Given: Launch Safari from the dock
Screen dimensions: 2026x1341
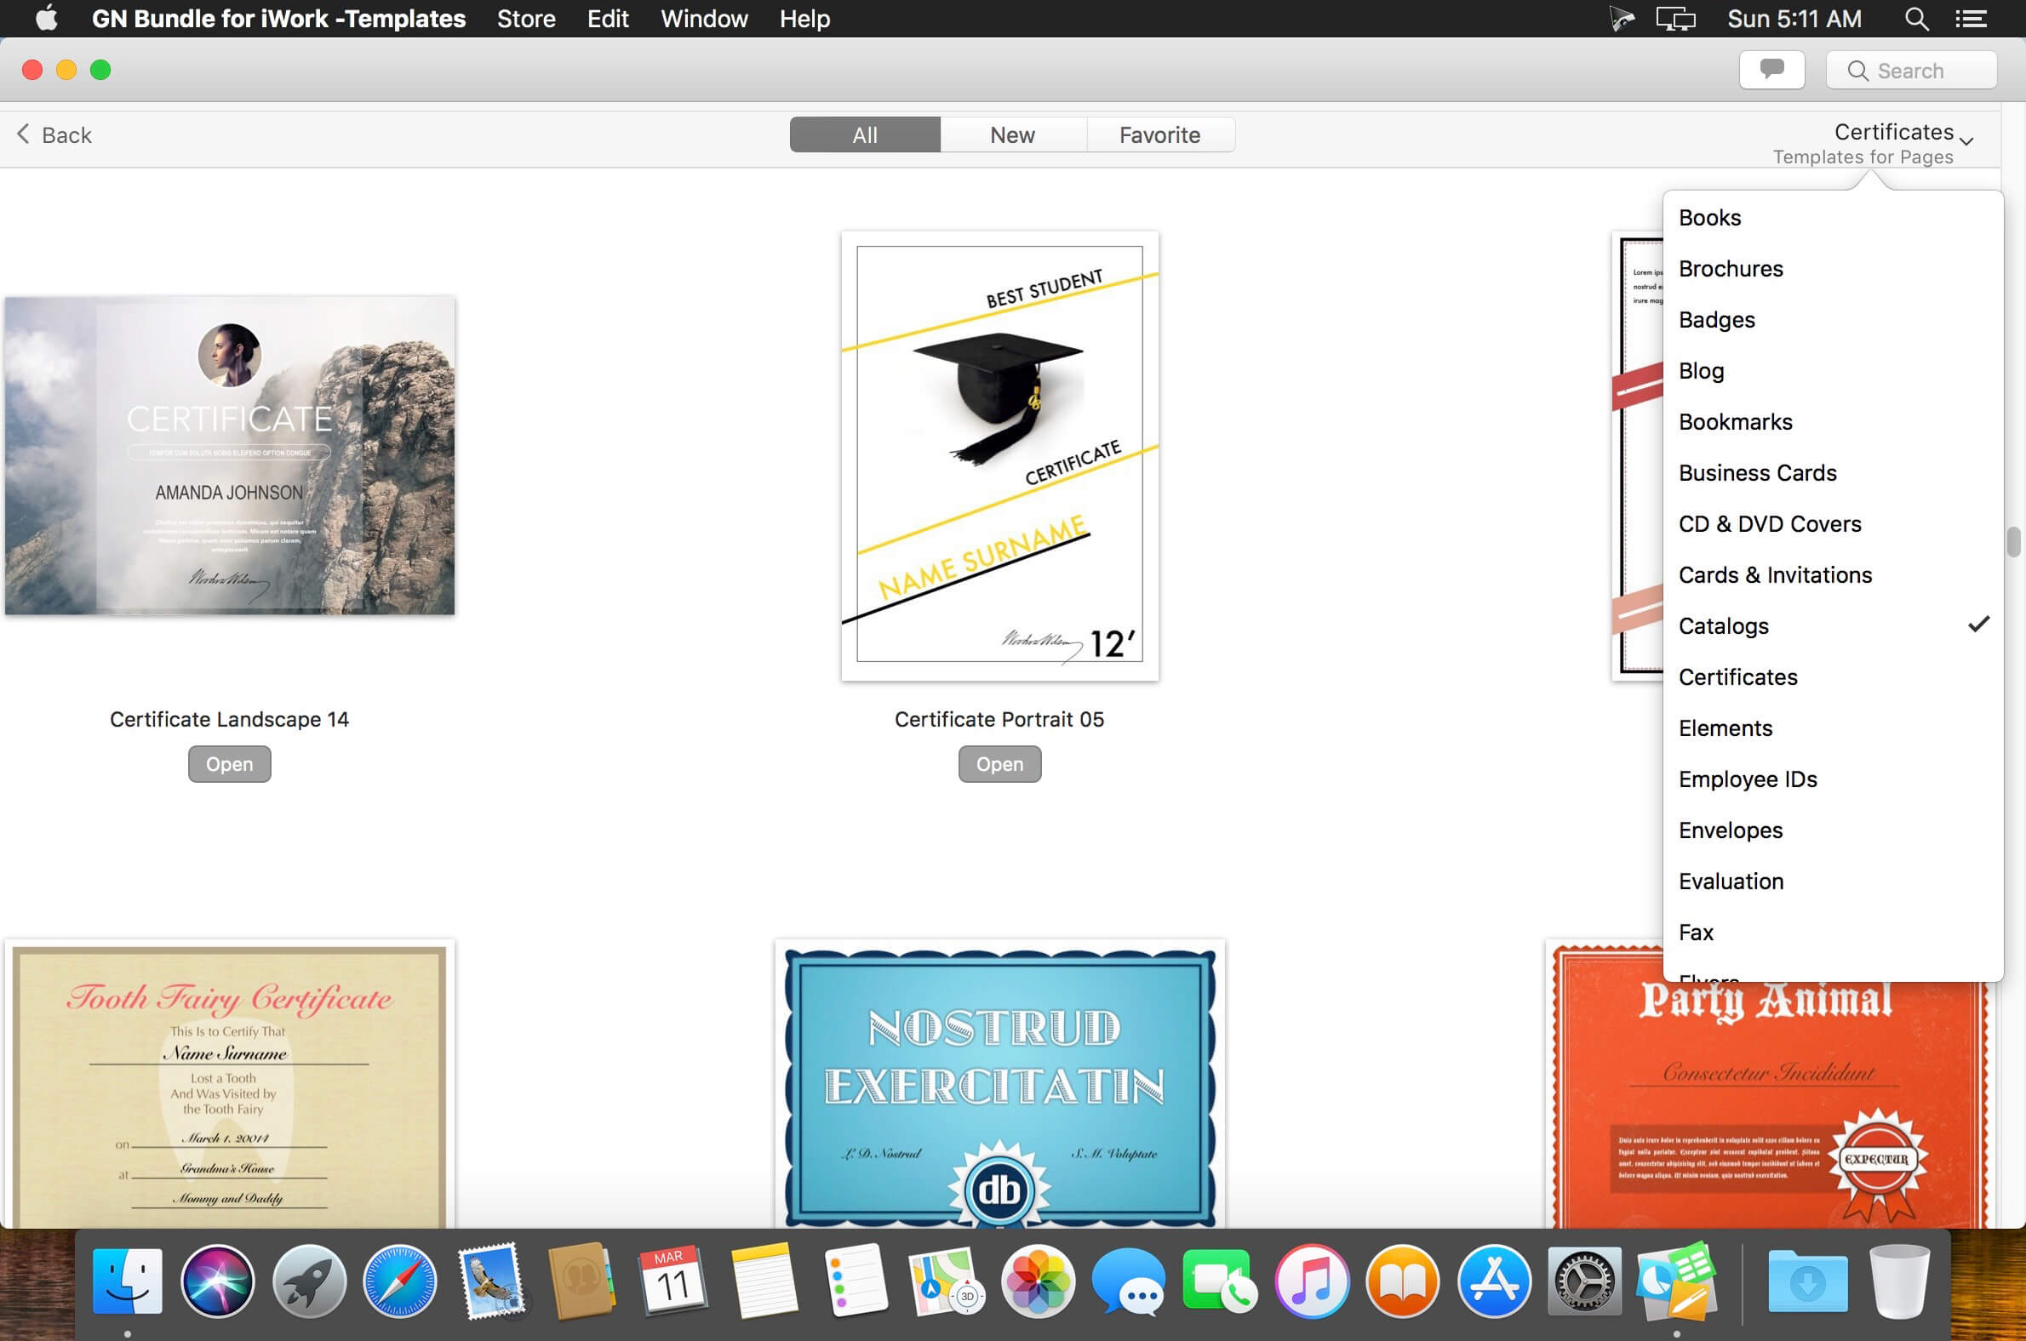Looking at the screenshot, I should click(399, 1281).
